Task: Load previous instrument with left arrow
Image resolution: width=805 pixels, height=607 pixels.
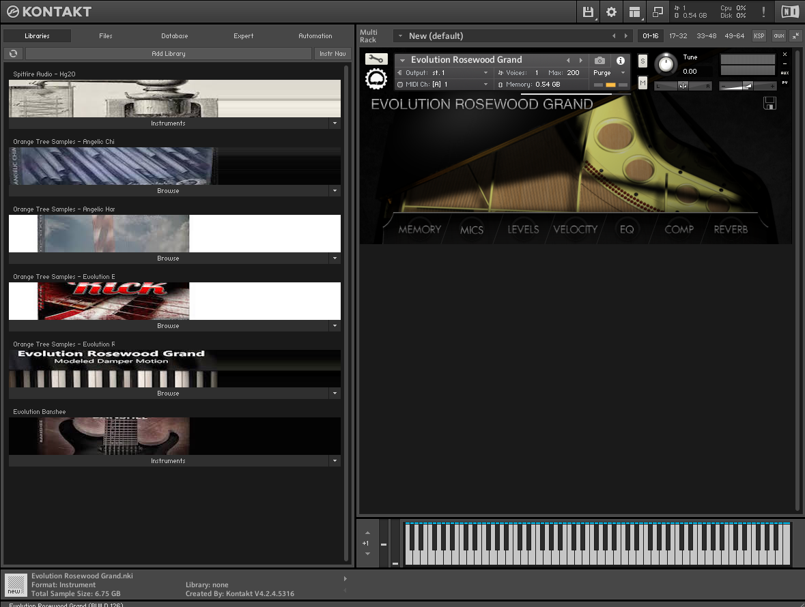Action: pyautogui.click(x=568, y=61)
